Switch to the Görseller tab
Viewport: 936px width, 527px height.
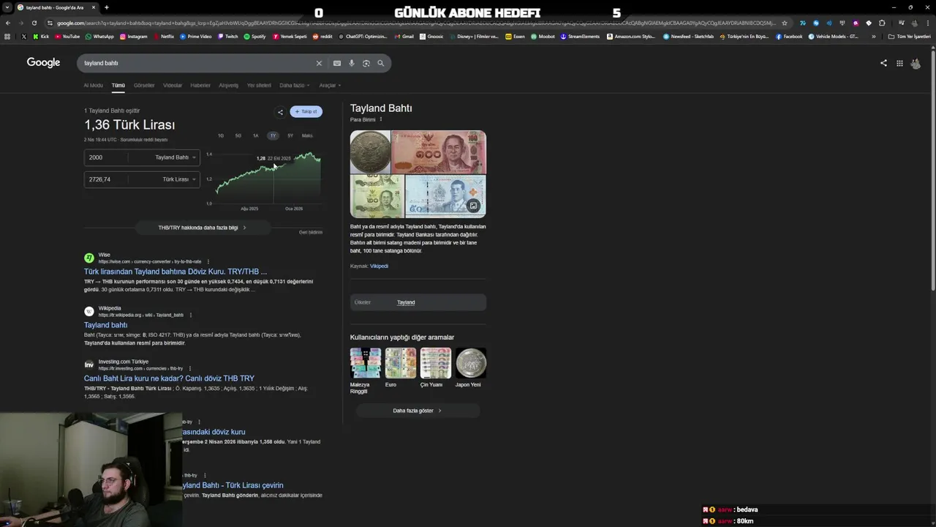coord(144,86)
